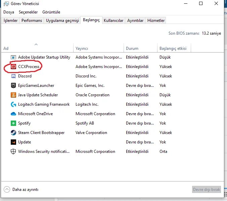Click the Java Update Scheduler icon
The image size is (227, 201).
click(13, 95)
